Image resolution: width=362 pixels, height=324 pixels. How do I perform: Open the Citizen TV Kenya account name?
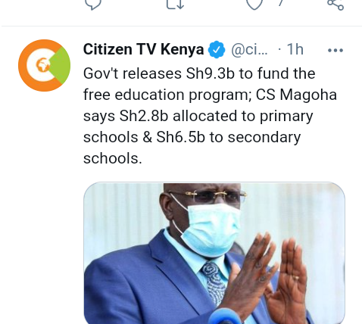point(143,49)
